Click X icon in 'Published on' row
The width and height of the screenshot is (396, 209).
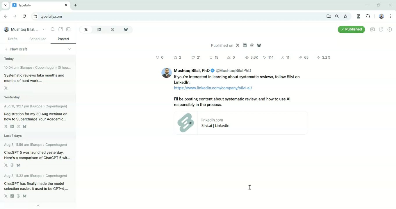pos(238,45)
